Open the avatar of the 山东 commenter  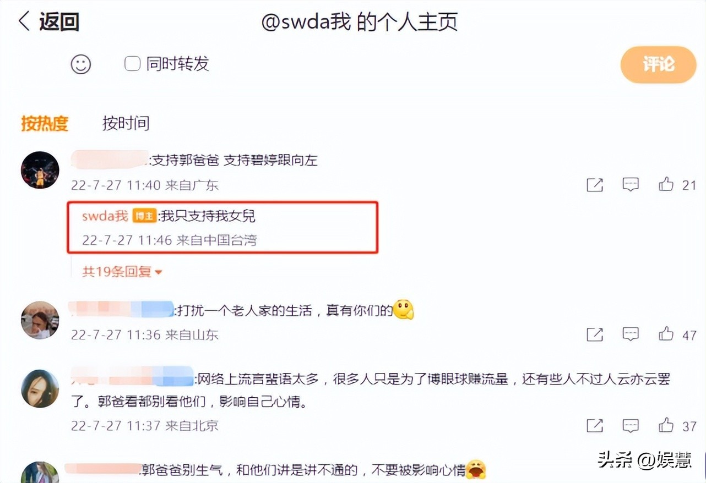[x=40, y=320]
